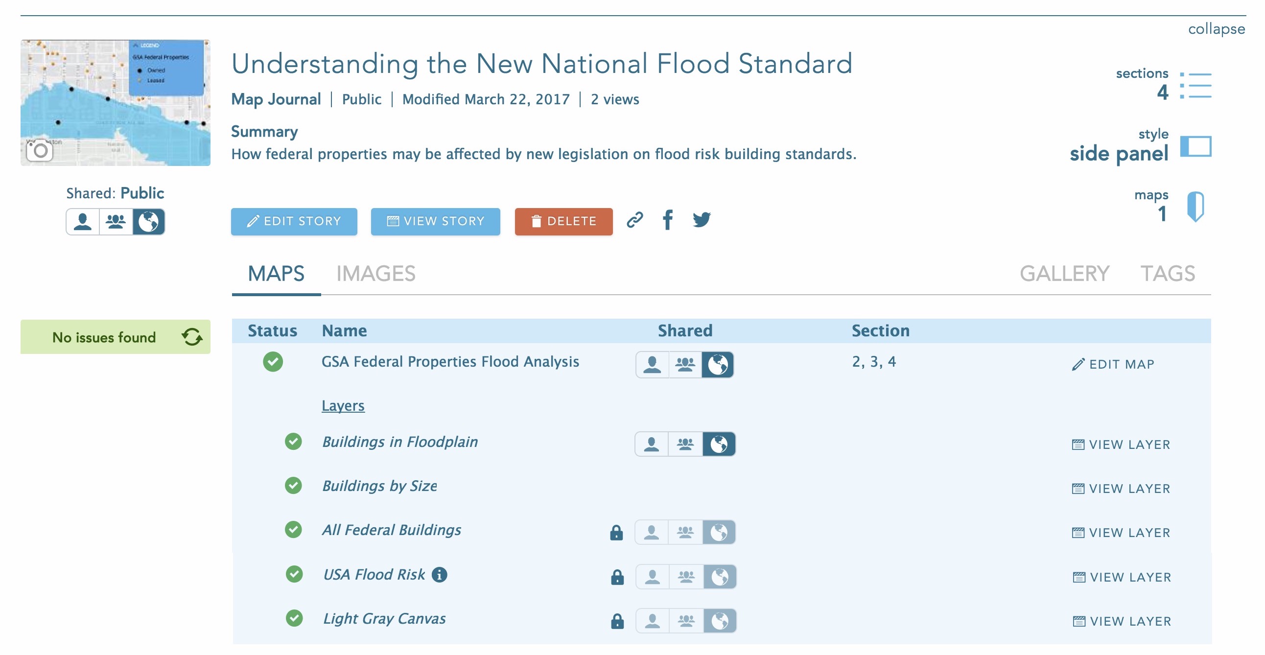This screenshot has height=655, width=1265.
Task: Open info icon beside USA Flood Risk
Action: (x=440, y=575)
